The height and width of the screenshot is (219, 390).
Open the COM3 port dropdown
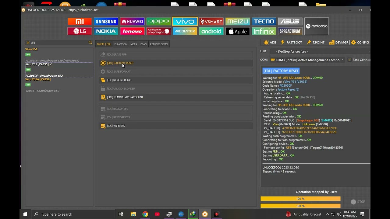point(307,60)
